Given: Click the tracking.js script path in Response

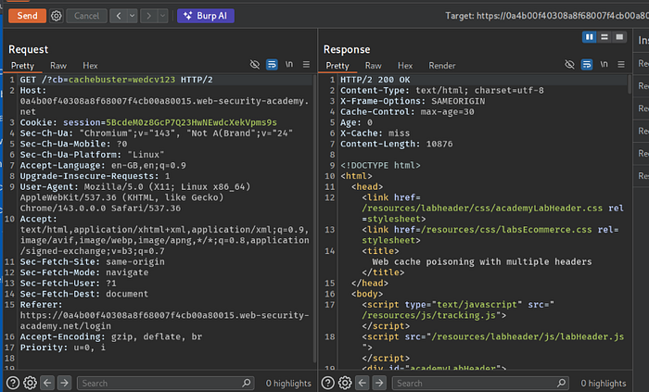Looking at the screenshot, I should pyautogui.click(x=428, y=315).
